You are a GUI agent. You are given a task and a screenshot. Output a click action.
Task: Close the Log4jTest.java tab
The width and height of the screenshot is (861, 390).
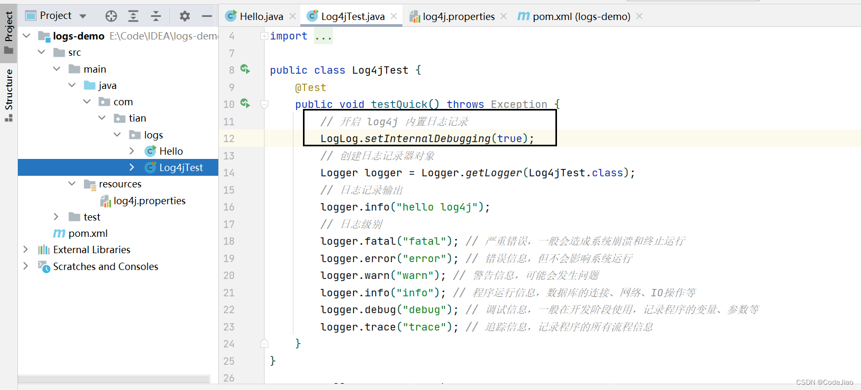(393, 16)
